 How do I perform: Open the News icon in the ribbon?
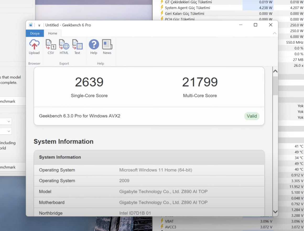[x=107, y=44]
